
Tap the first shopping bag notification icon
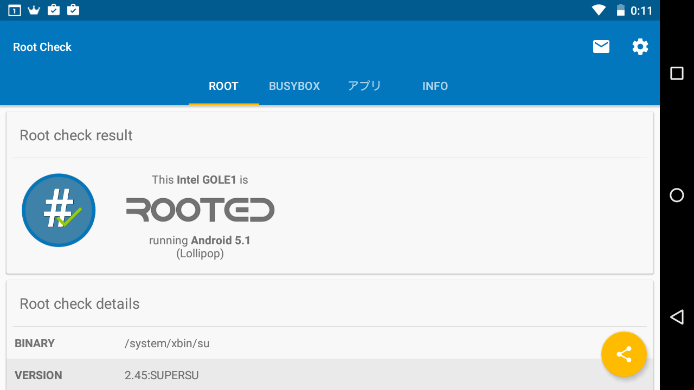pyautogui.click(x=54, y=10)
